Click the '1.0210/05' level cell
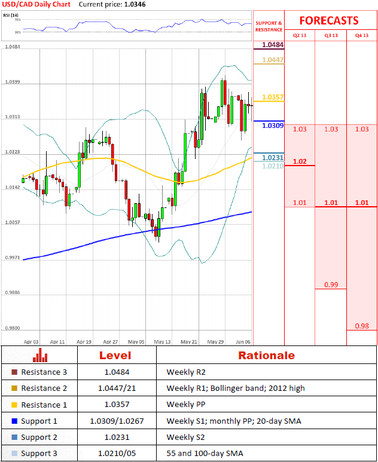This screenshot has height=462, width=378. [117, 454]
